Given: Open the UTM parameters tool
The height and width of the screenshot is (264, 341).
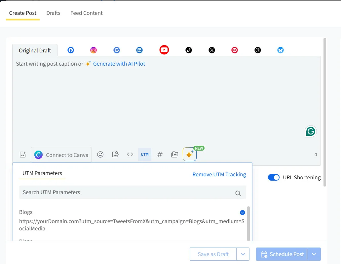Looking at the screenshot, I should tap(145, 154).
